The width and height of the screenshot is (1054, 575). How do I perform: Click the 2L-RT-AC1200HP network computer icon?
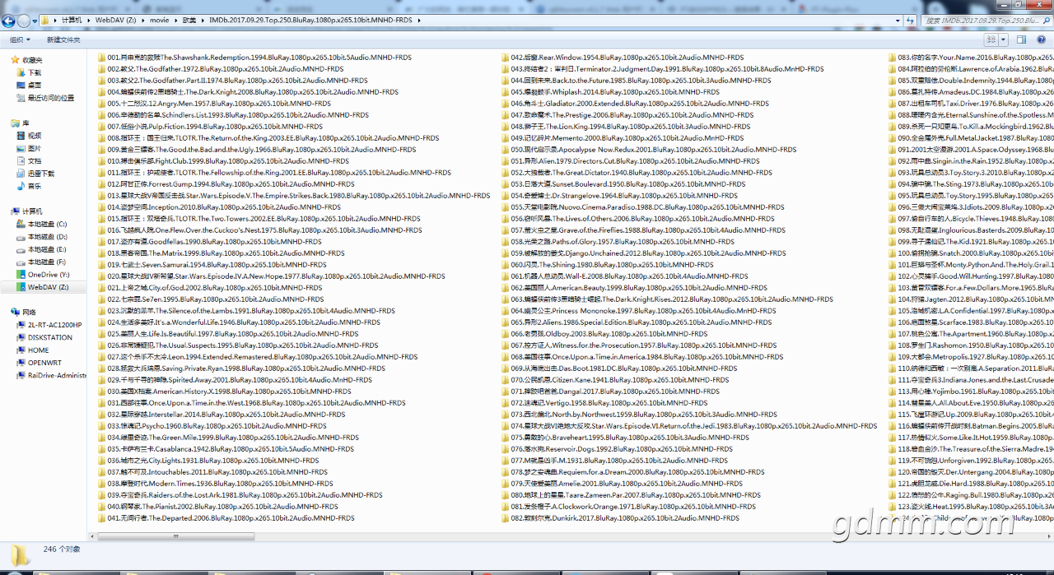click(x=21, y=325)
